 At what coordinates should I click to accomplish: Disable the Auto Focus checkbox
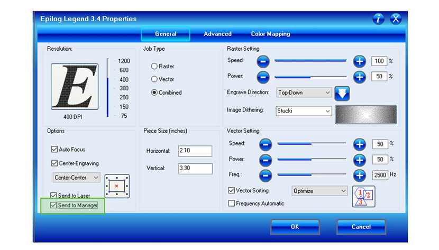pyautogui.click(x=54, y=150)
